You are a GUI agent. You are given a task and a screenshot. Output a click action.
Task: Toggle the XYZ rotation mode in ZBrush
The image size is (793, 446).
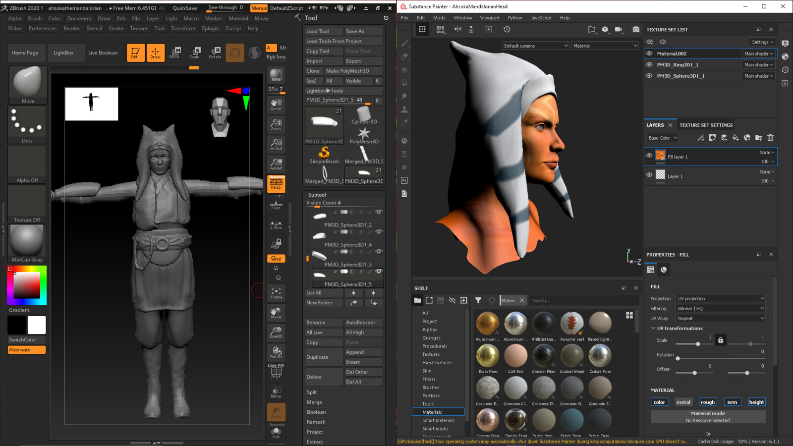click(276, 259)
